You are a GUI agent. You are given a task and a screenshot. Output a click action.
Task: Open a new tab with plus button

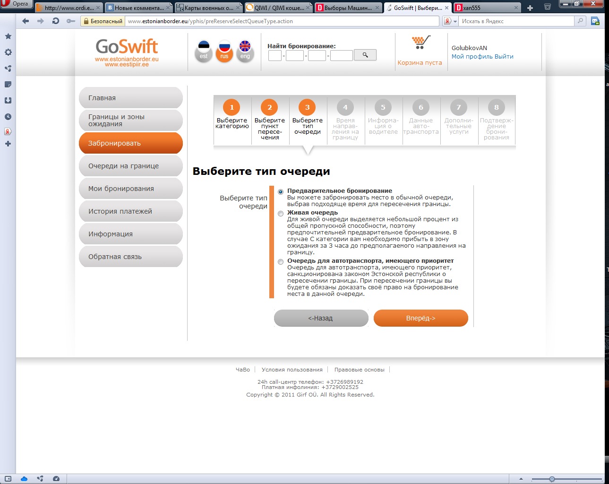(530, 8)
